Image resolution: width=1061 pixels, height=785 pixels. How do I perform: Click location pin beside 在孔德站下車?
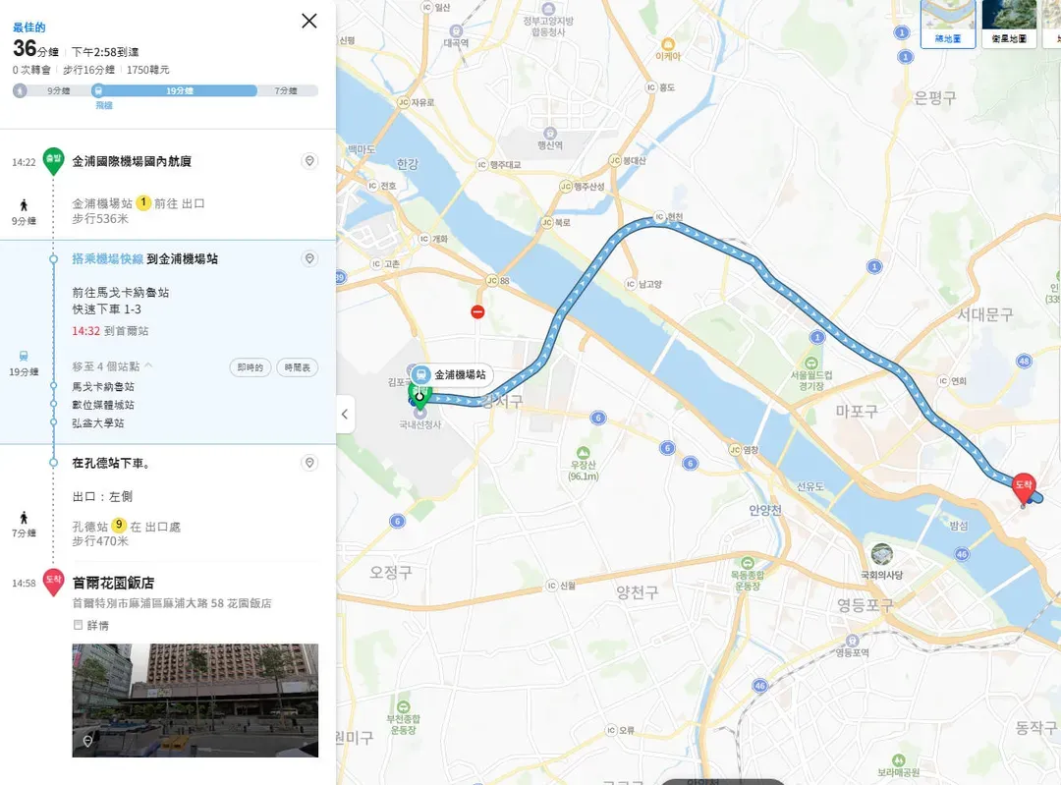click(x=309, y=463)
